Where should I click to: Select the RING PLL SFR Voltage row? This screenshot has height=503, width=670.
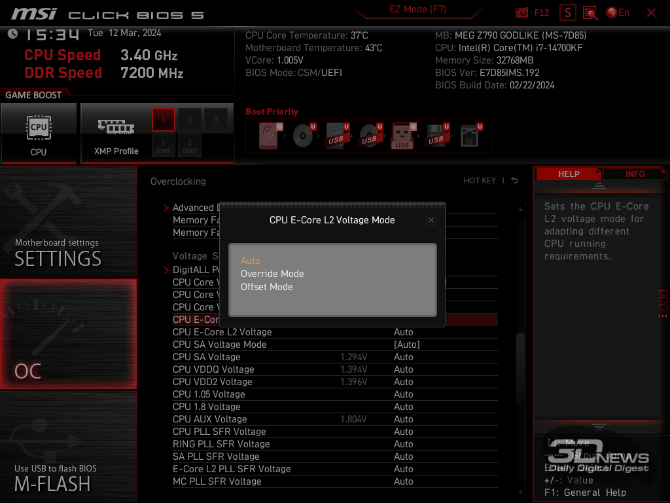tap(335, 444)
